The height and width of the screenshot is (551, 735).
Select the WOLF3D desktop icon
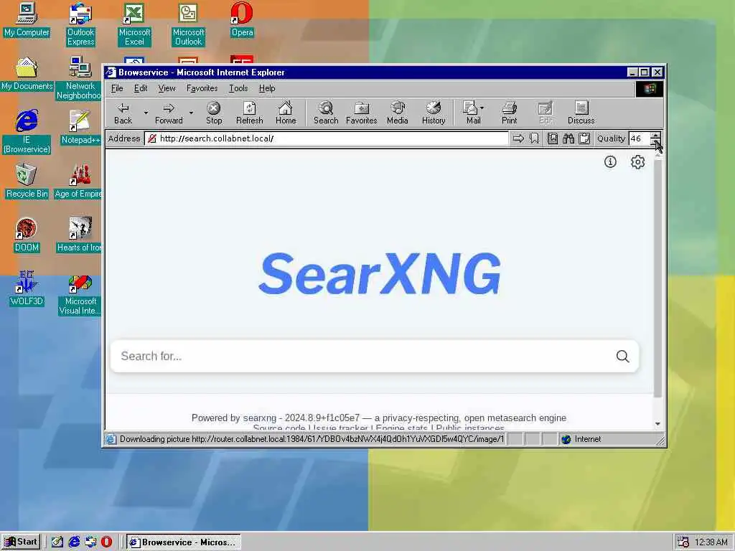coord(27,288)
